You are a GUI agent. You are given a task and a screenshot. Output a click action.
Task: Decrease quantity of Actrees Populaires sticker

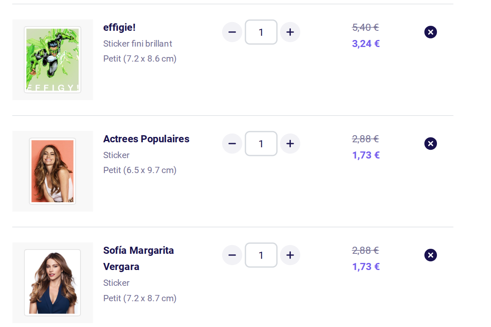232,144
